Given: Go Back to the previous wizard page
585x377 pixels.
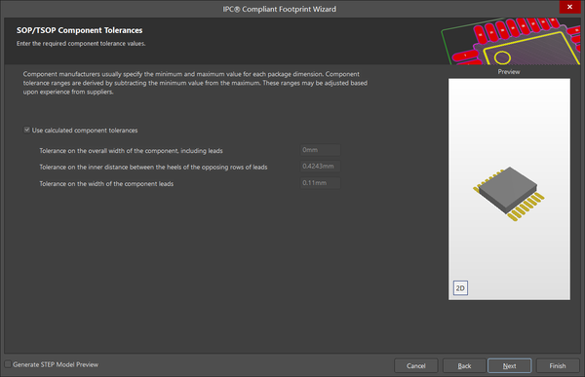Looking at the screenshot, I should point(464,366).
